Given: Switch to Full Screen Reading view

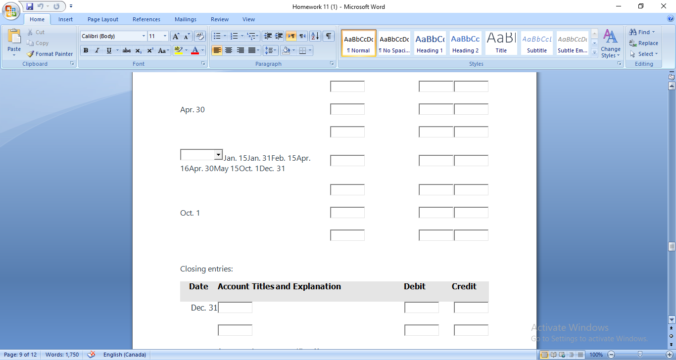Looking at the screenshot, I should (553, 355).
